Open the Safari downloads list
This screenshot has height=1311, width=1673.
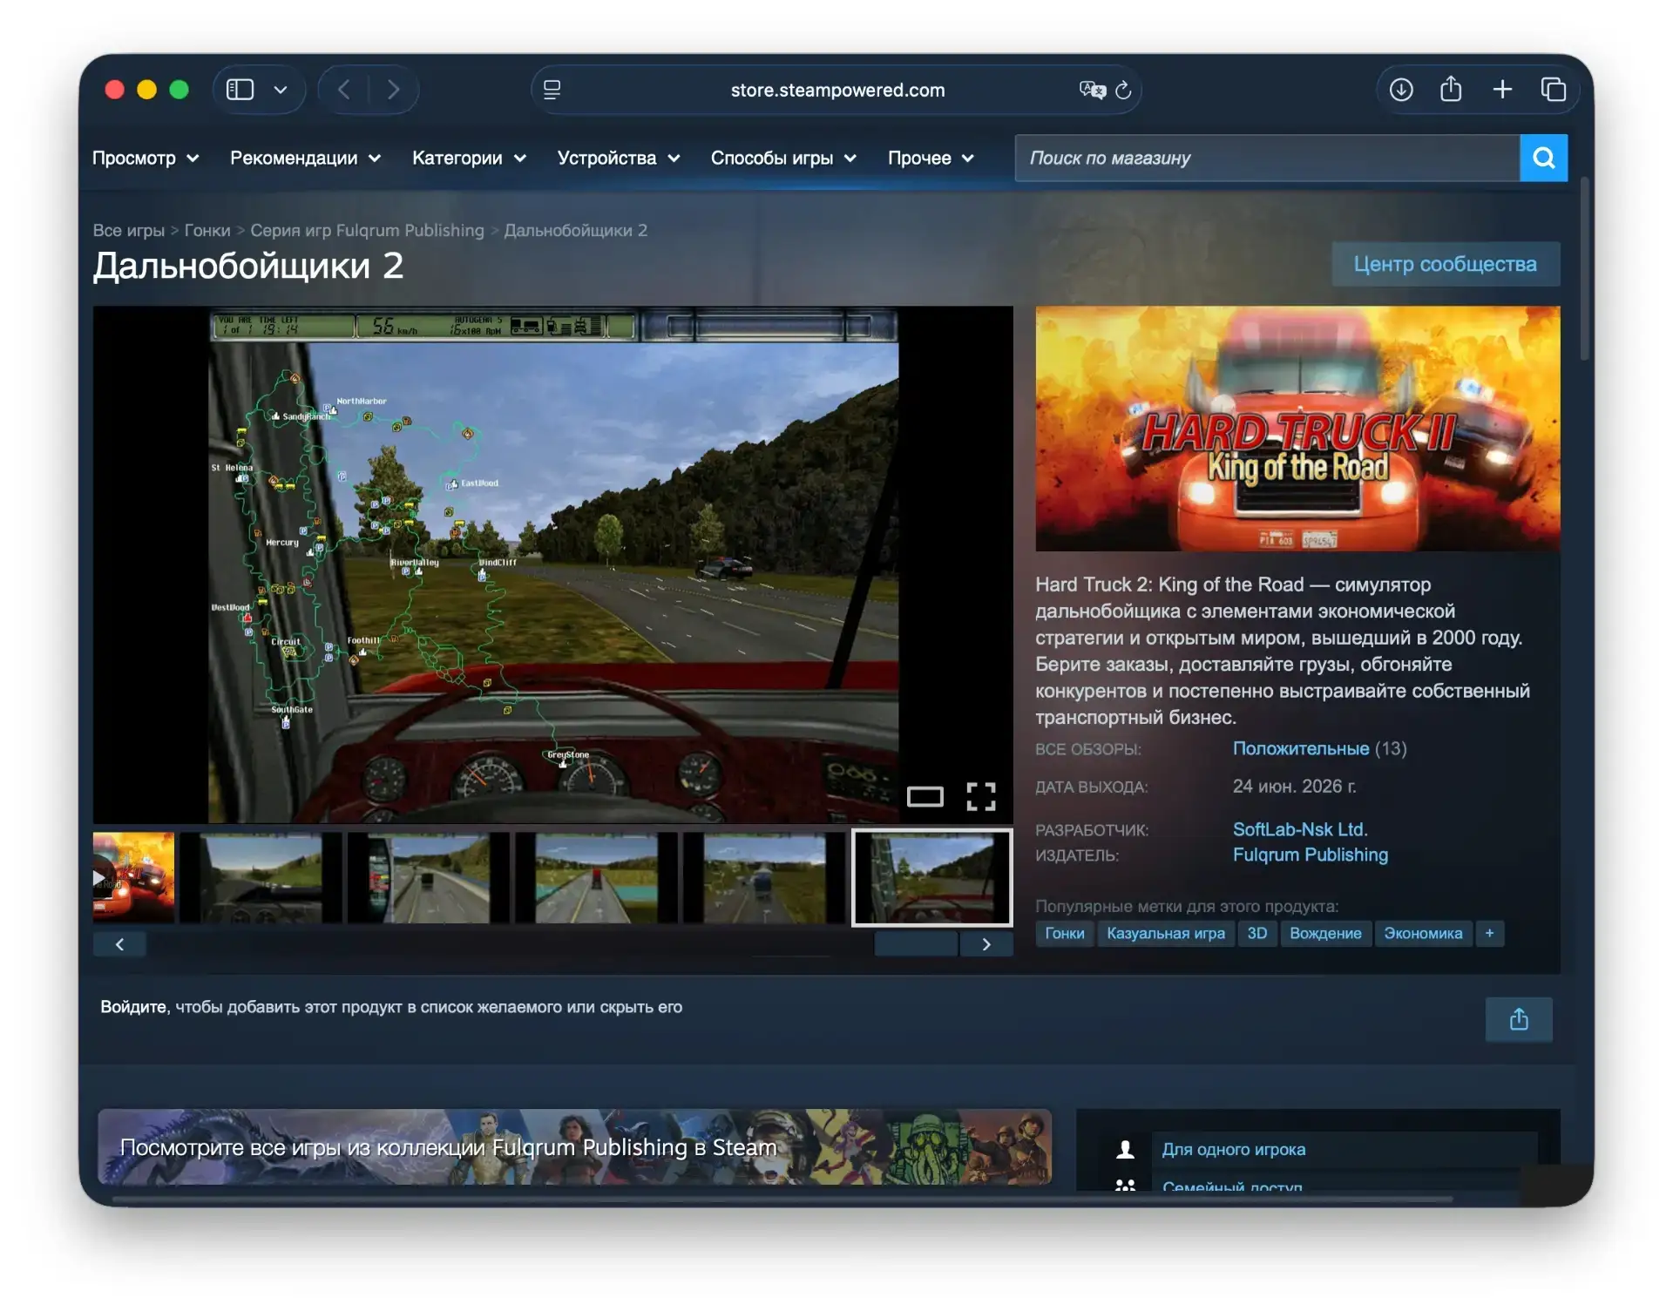pyautogui.click(x=1401, y=90)
